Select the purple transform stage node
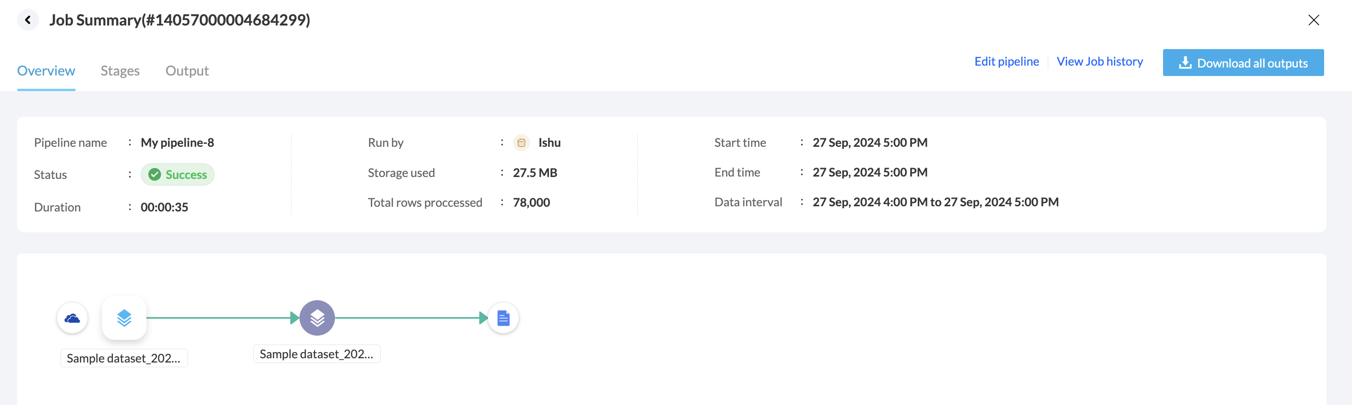This screenshot has width=1352, height=405. (x=317, y=318)
